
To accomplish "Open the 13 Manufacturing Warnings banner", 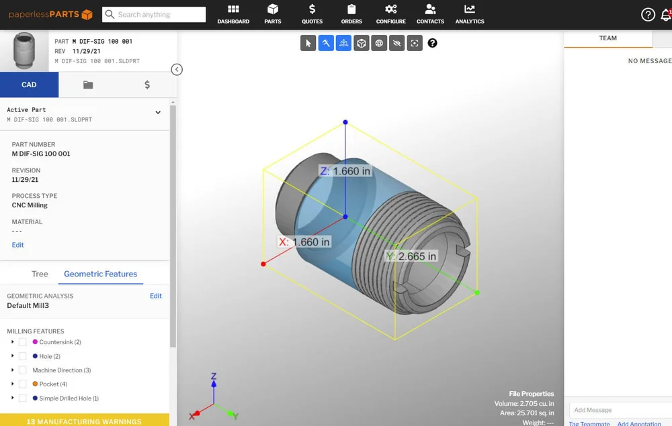I will 85,421.
